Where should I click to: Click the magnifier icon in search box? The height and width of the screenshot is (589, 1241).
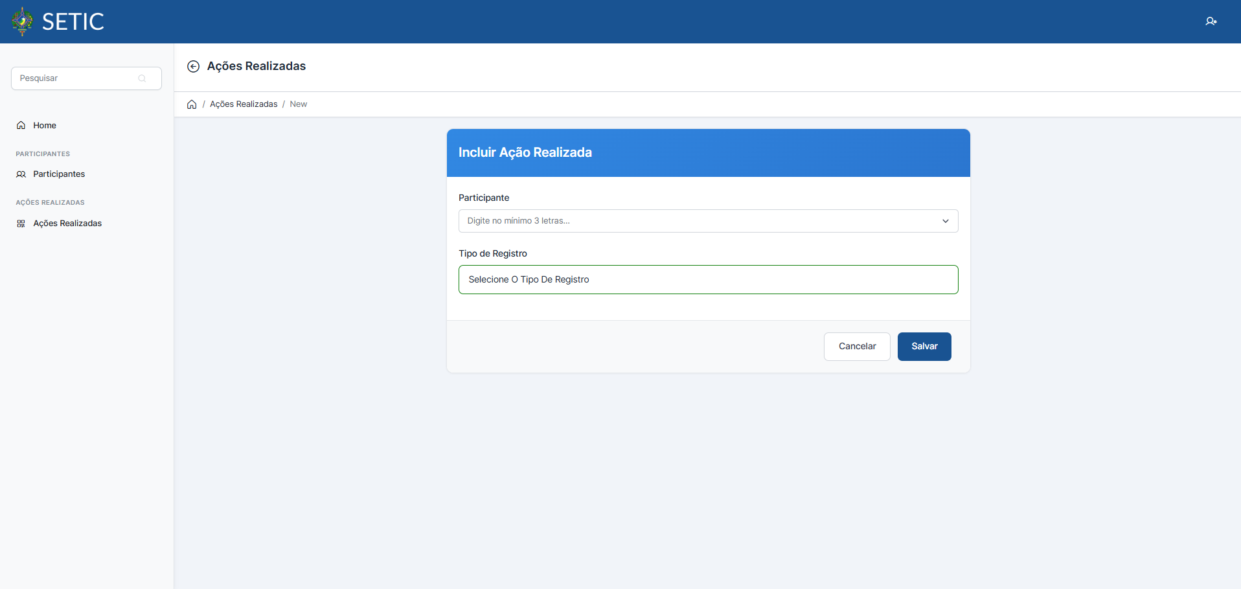[142, 78]
